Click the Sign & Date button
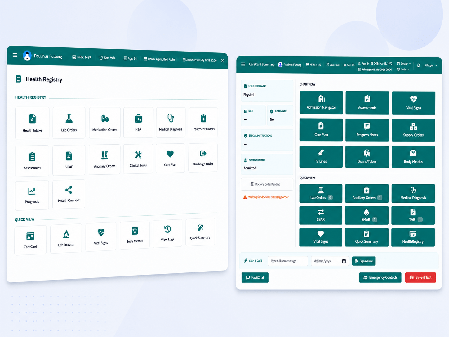Screen dimensions: 449x337 [x=364, y=261]
